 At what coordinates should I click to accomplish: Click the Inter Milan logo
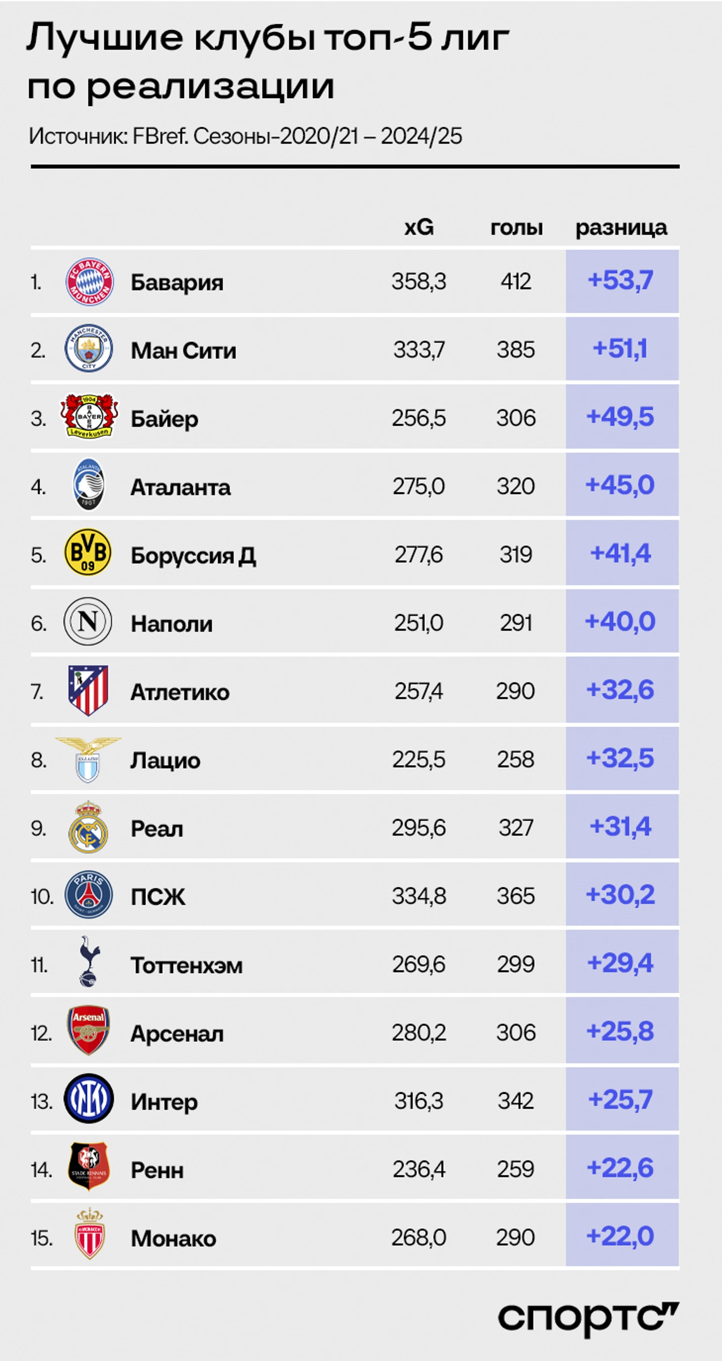(x=89, y=1098)
